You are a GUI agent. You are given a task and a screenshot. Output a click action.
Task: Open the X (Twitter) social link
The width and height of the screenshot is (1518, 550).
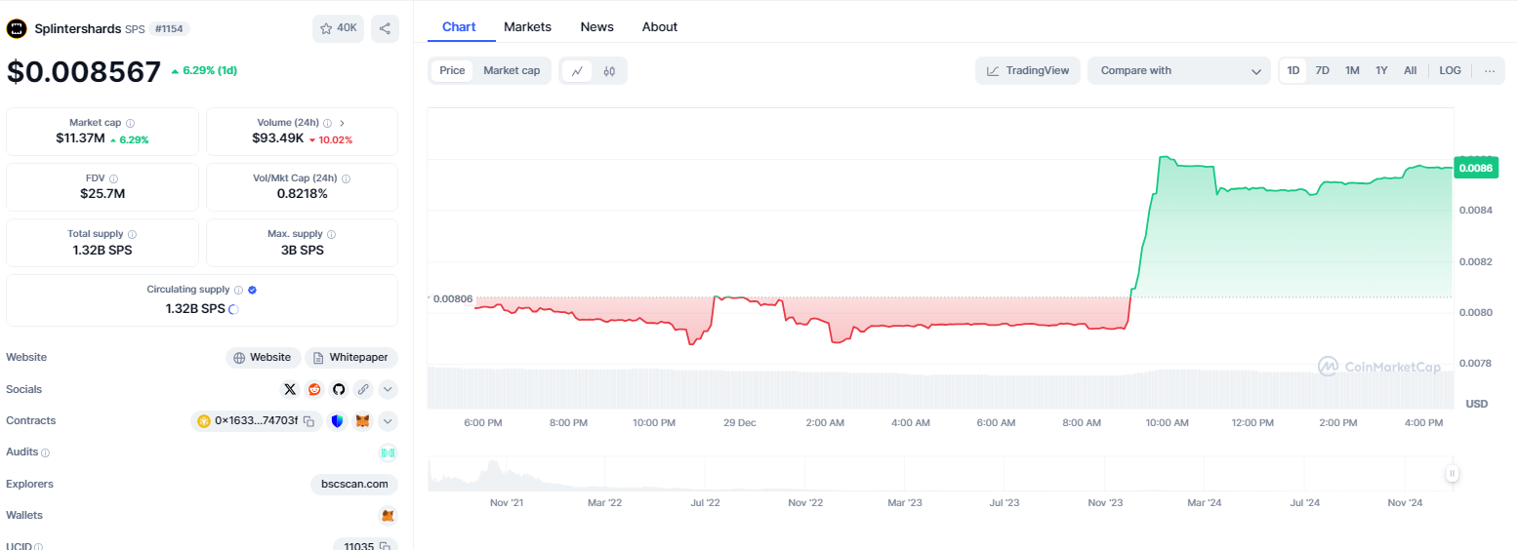click(x=290, y=389)
